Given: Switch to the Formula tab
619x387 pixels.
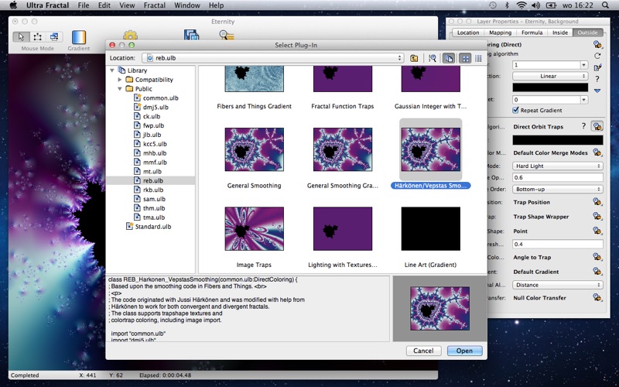Looking at the screenshot, I should point(532,33).
